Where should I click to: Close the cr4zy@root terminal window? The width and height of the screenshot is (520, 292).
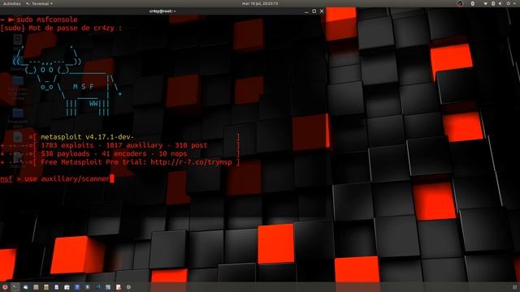tap(322, 11)
